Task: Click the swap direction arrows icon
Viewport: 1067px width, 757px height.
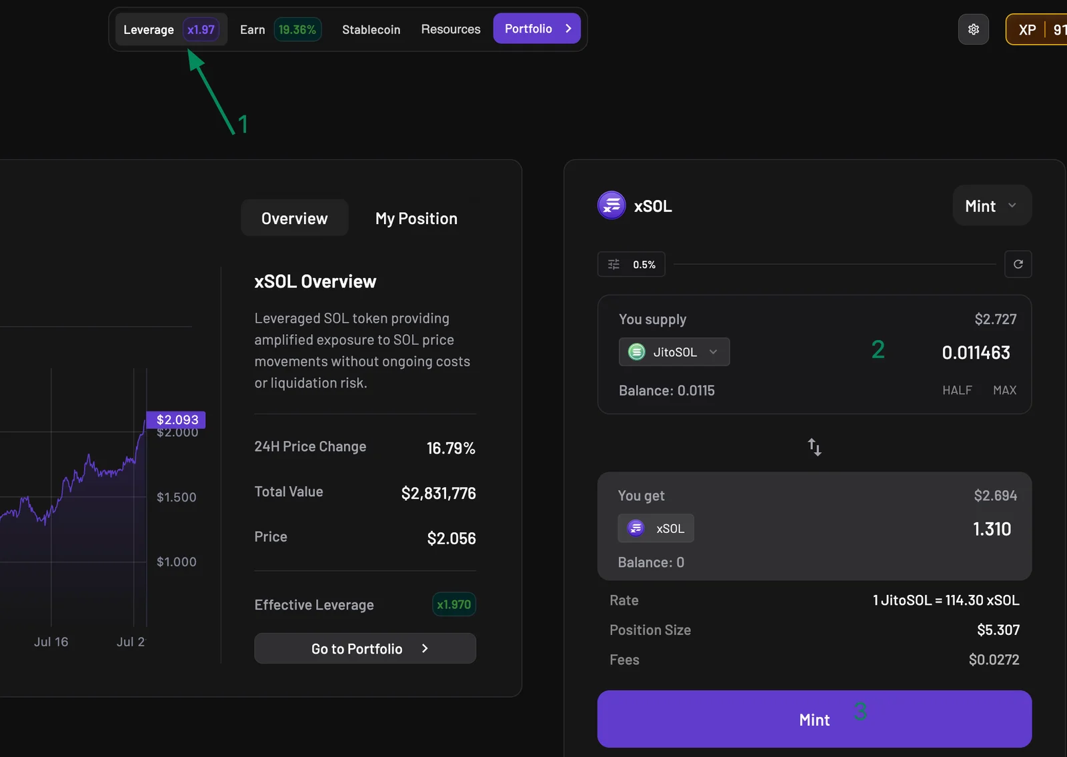Action: click(814, 447)
